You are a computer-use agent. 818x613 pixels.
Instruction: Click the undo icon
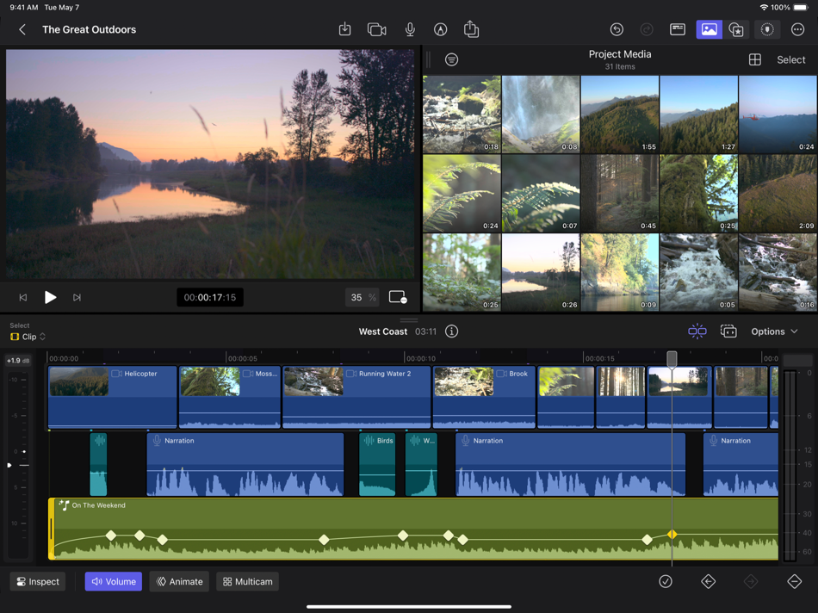coord(617,28)
